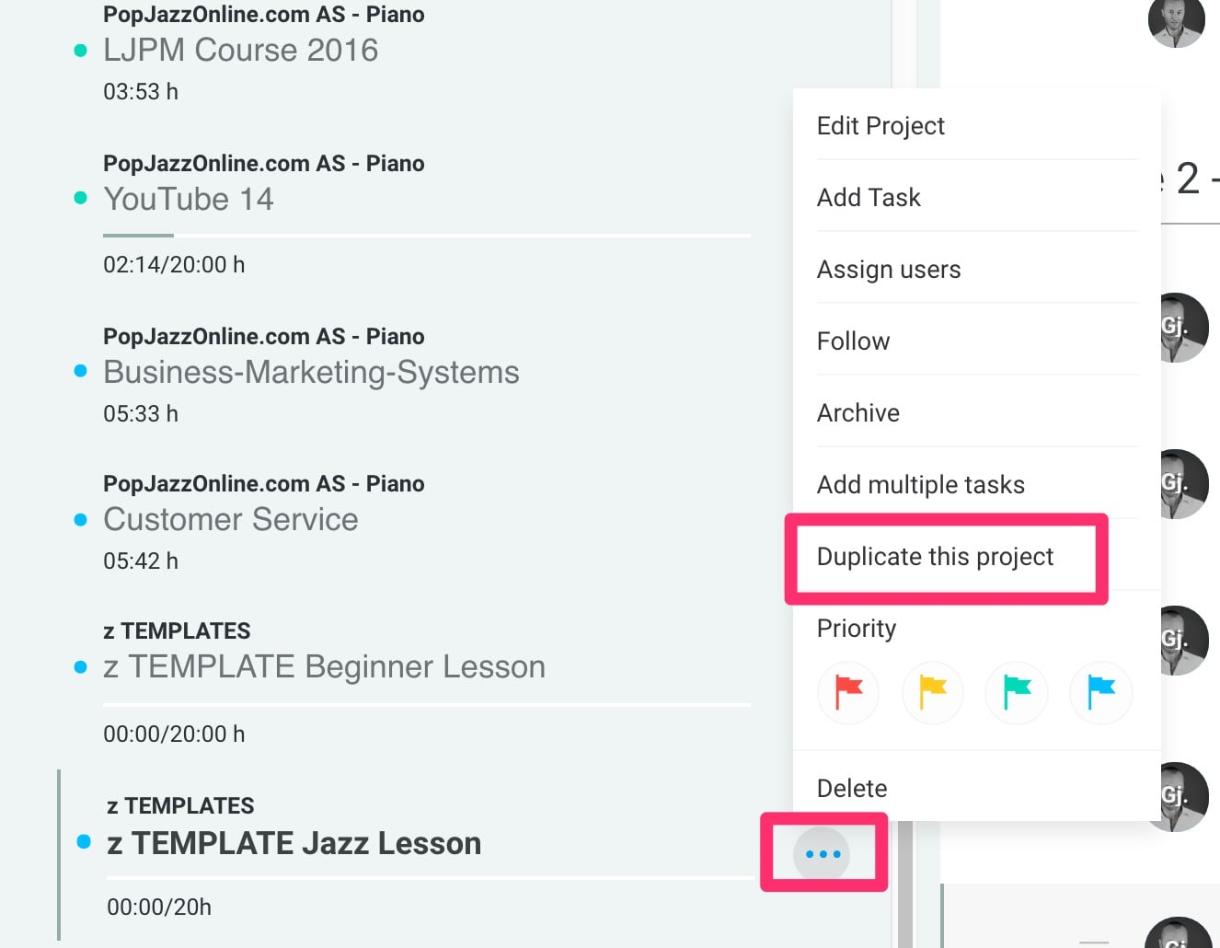Select Duplicate this project
The width and height of the screenshot is (1220, 948).
click(935, 557)
